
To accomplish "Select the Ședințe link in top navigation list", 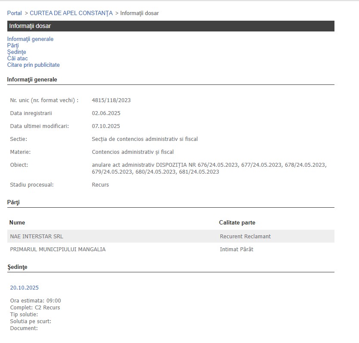I will (16, 52).
